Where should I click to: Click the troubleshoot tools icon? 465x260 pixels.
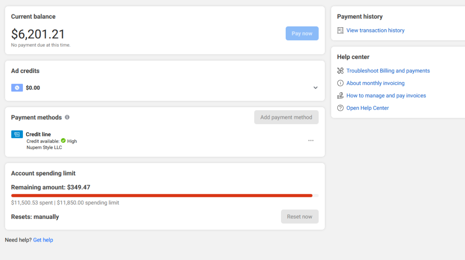click(340, 71)
